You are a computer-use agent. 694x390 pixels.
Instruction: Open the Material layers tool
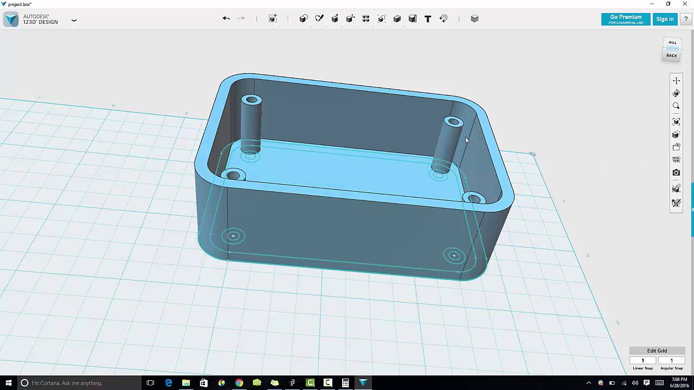pos(474,18)
